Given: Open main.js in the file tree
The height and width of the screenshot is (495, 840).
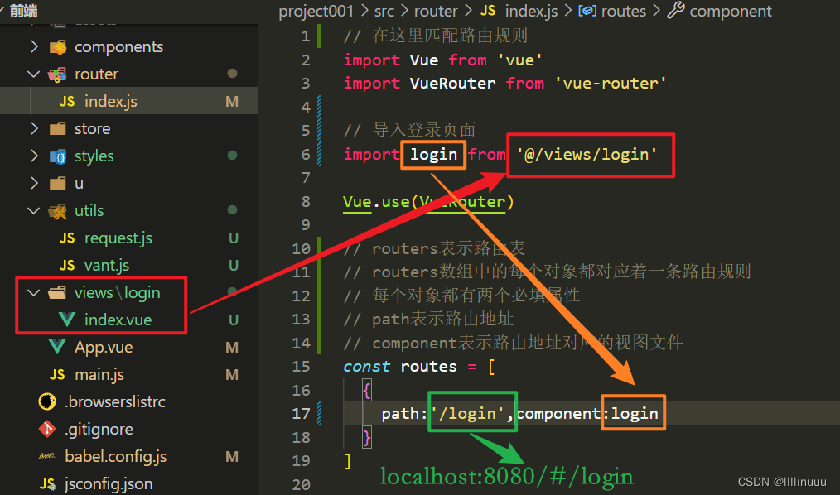Looking at the screenshot, I should (99, 375).
